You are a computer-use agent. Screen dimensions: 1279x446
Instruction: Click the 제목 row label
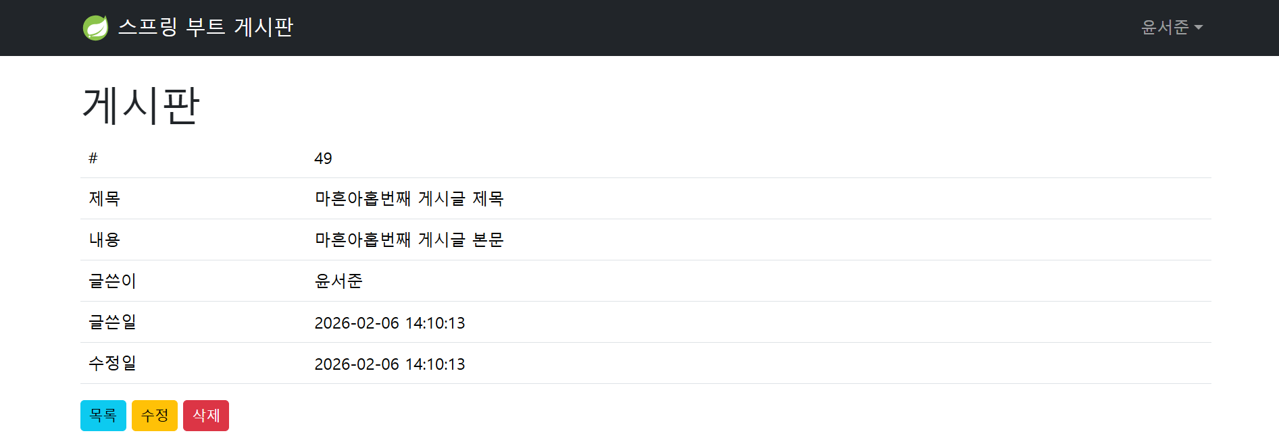click(x=105, y=199)
